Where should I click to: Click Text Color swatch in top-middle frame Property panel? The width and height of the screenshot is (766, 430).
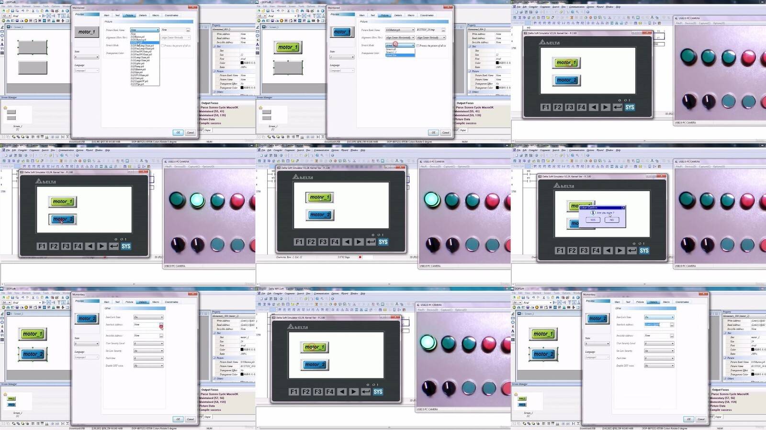point(497,63)
